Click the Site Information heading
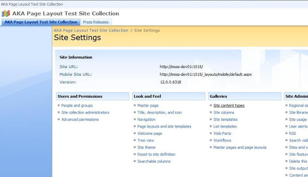This screenshot has height=177, width=308. [76, 58]
